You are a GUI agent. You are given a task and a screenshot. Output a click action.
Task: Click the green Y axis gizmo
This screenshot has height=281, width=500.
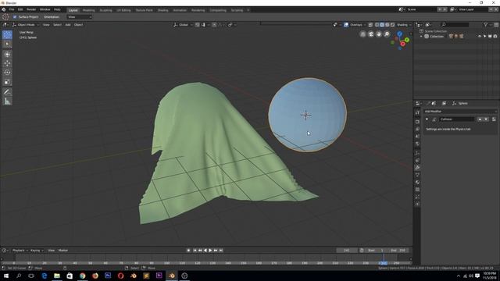[407, 40]
